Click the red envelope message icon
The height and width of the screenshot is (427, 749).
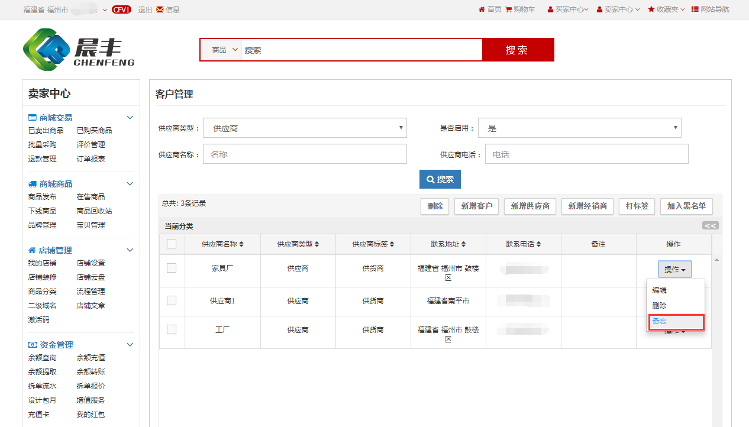point(160,9)
